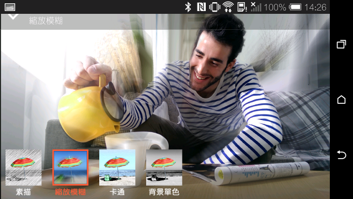
Task: Tap the battery icon in status bar
Action: pos(295,7)
